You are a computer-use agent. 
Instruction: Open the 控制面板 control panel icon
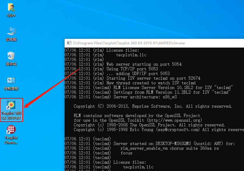(x=11, y=83)
